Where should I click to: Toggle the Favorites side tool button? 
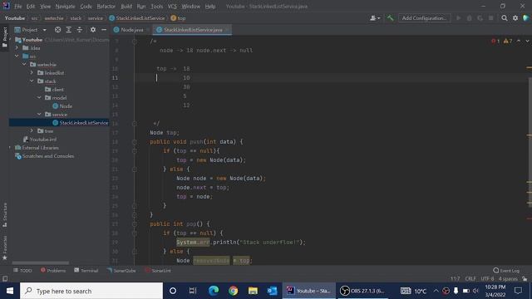pos(5,248)
